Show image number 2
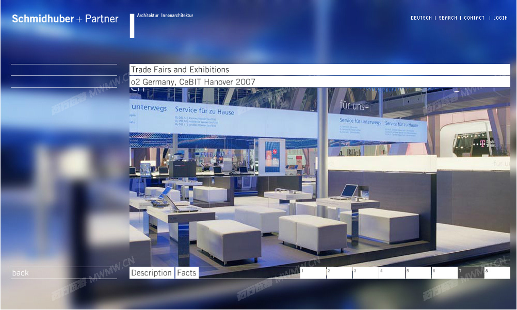 (x=340, y=273)
